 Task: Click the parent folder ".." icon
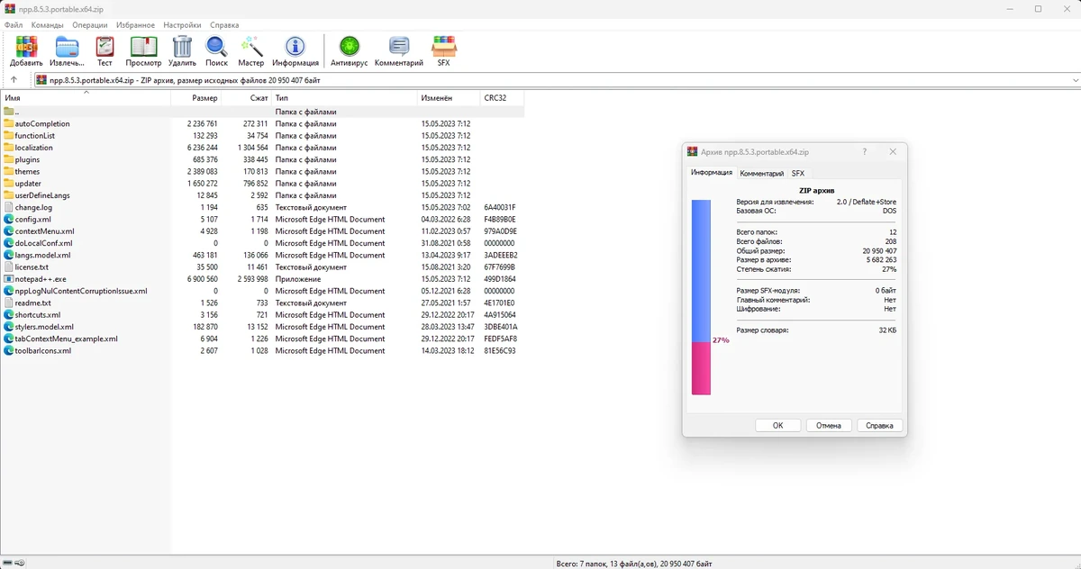point(9,112)
